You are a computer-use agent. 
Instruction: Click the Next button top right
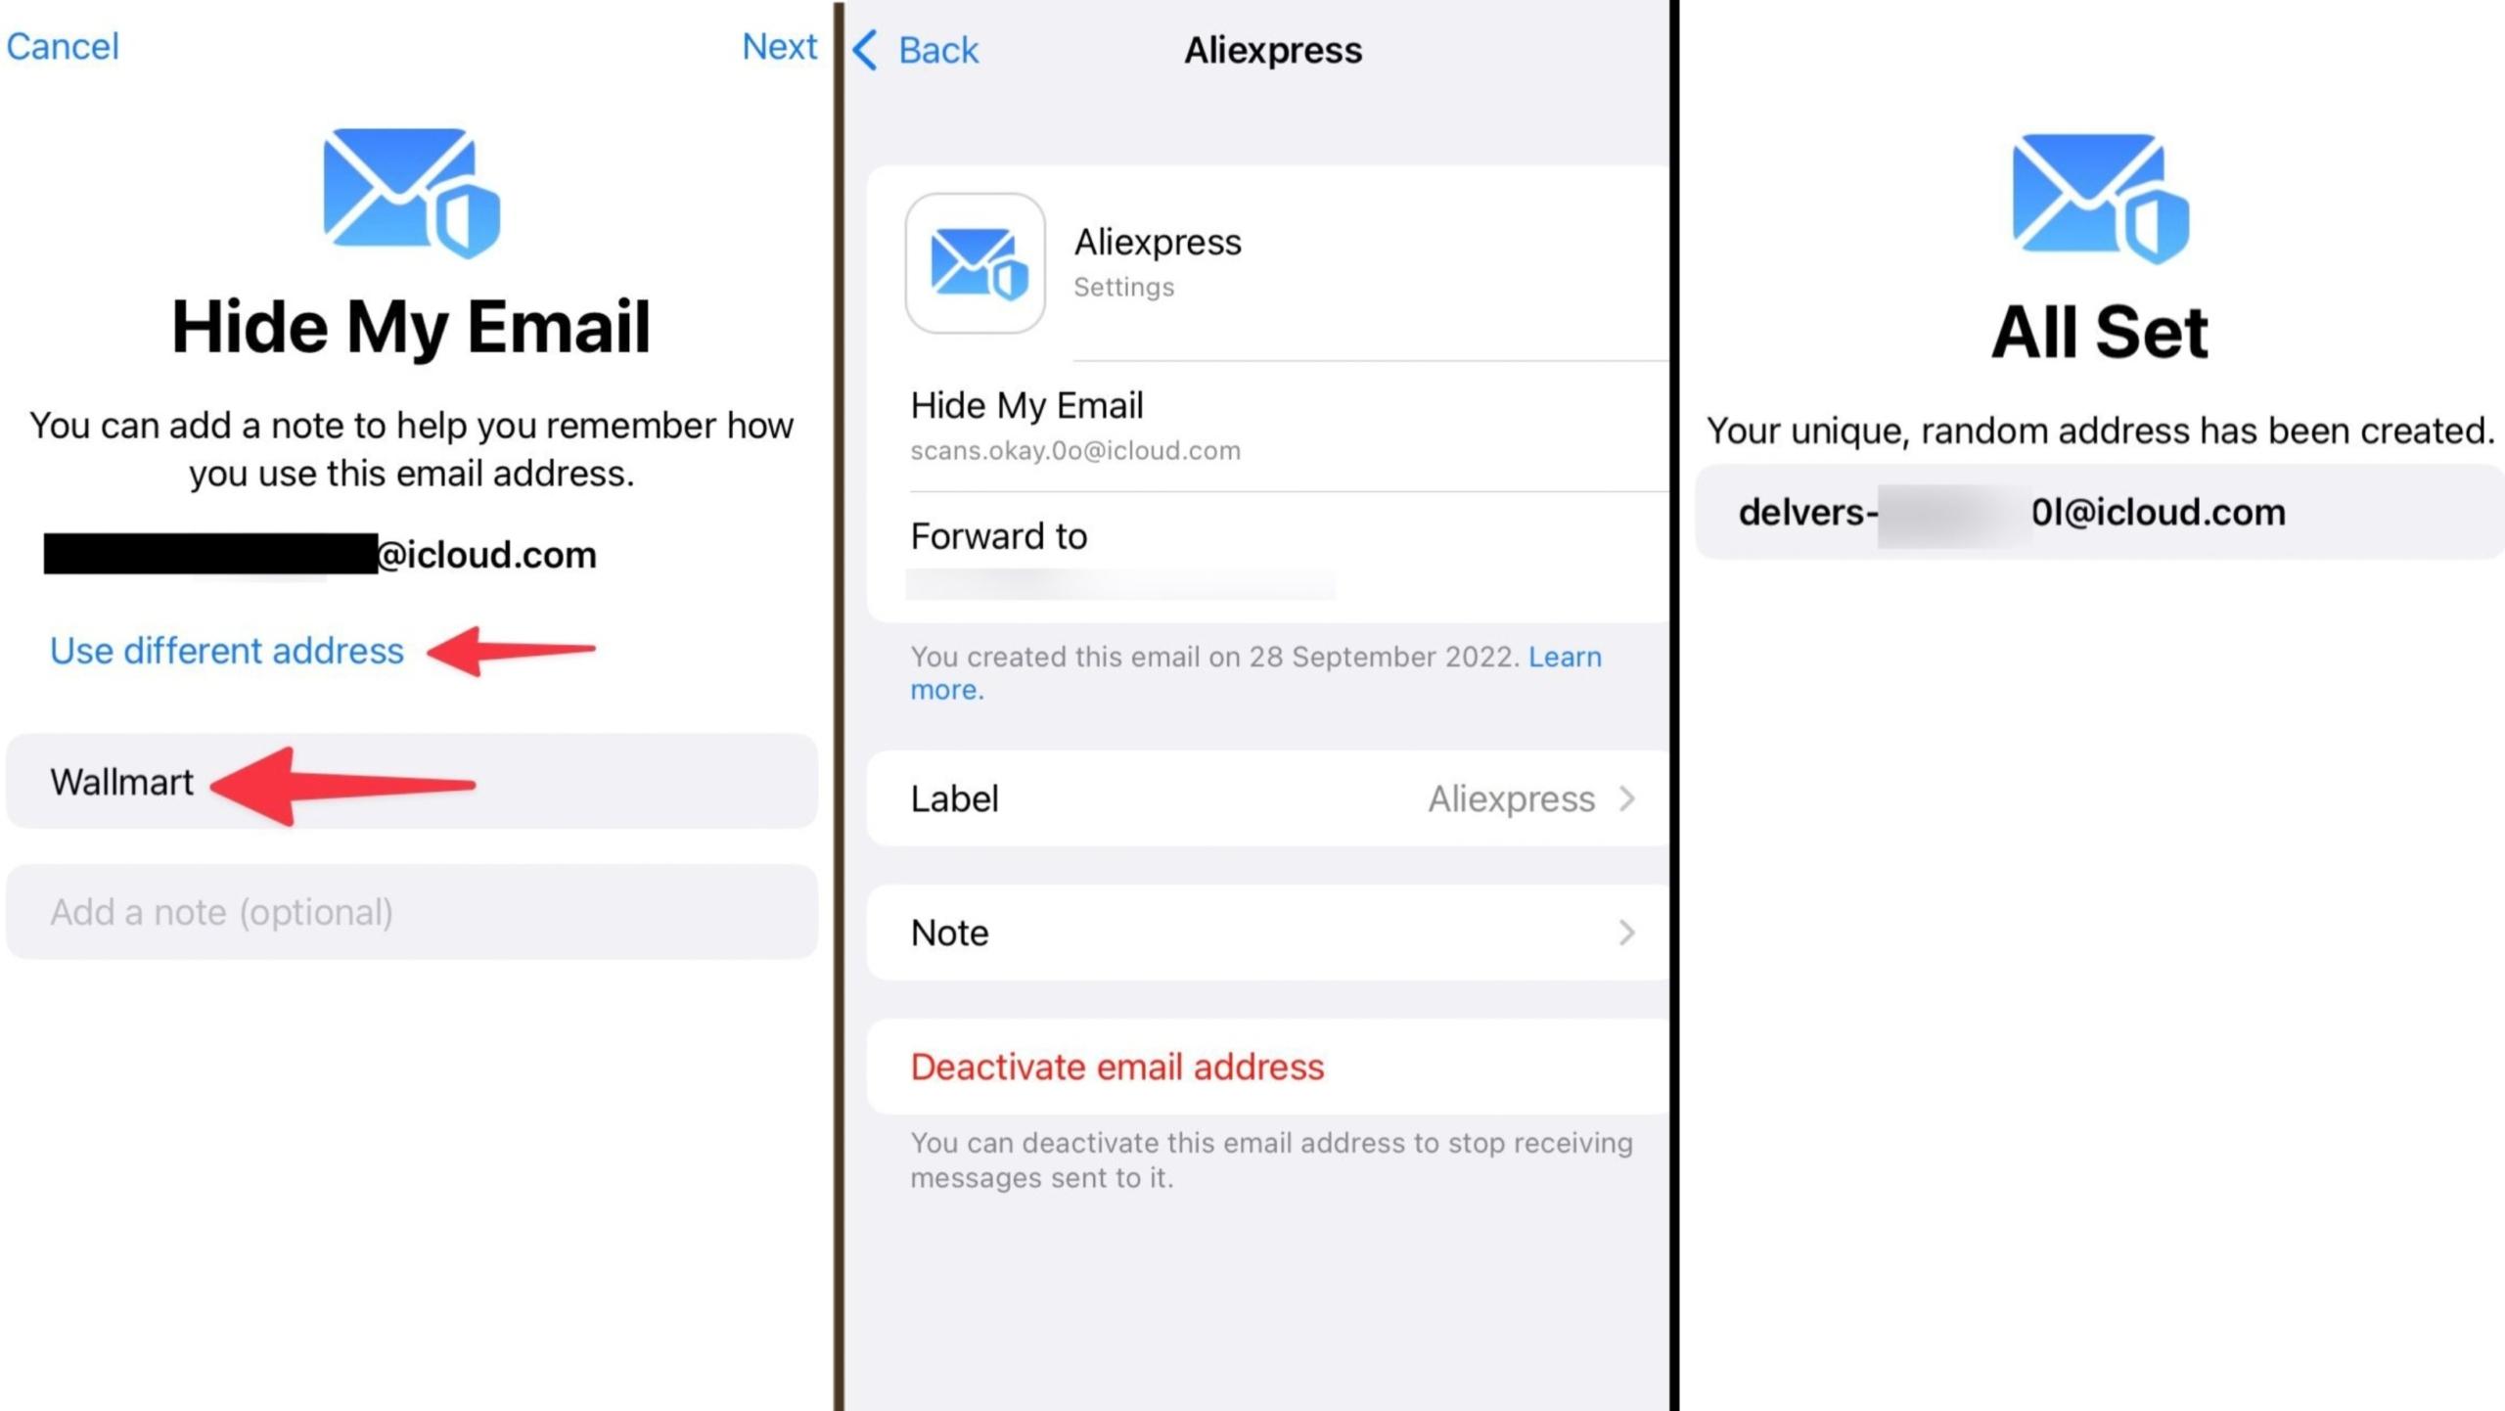(x=776, y=45)
